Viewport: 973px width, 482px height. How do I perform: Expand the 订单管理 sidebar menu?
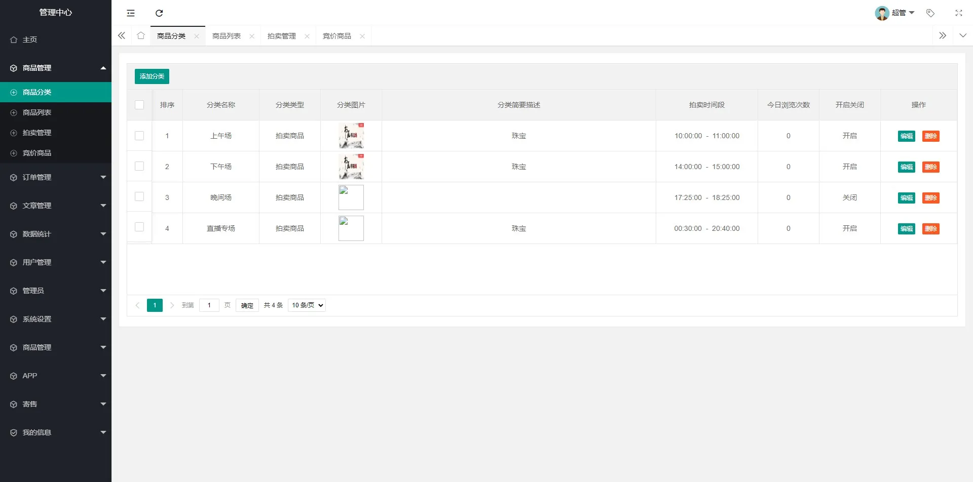[56, 177]
